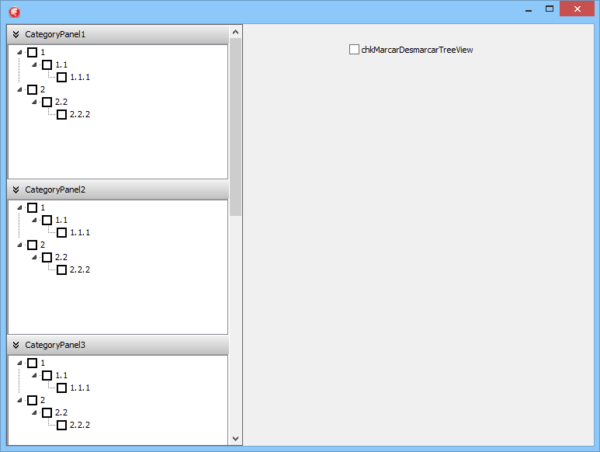
Task: Check node 2 in CategoryPanel1 tree
Action: click(32, 89)
